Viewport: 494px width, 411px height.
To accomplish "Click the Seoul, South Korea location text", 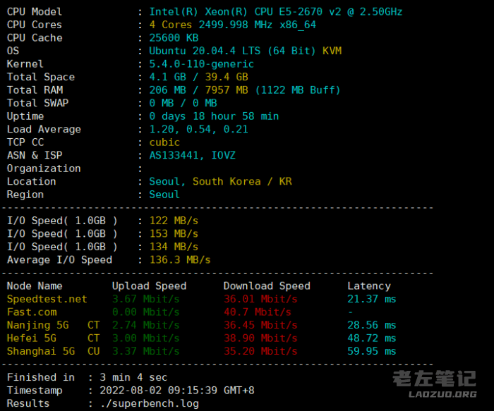I will [x=220, y=181].
